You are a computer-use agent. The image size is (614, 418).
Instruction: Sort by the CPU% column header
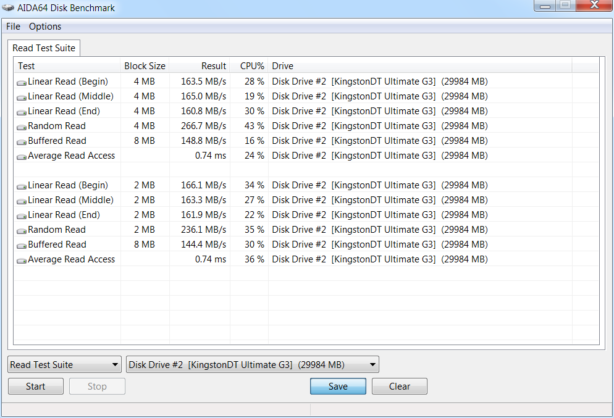click(x=249, y=65)
